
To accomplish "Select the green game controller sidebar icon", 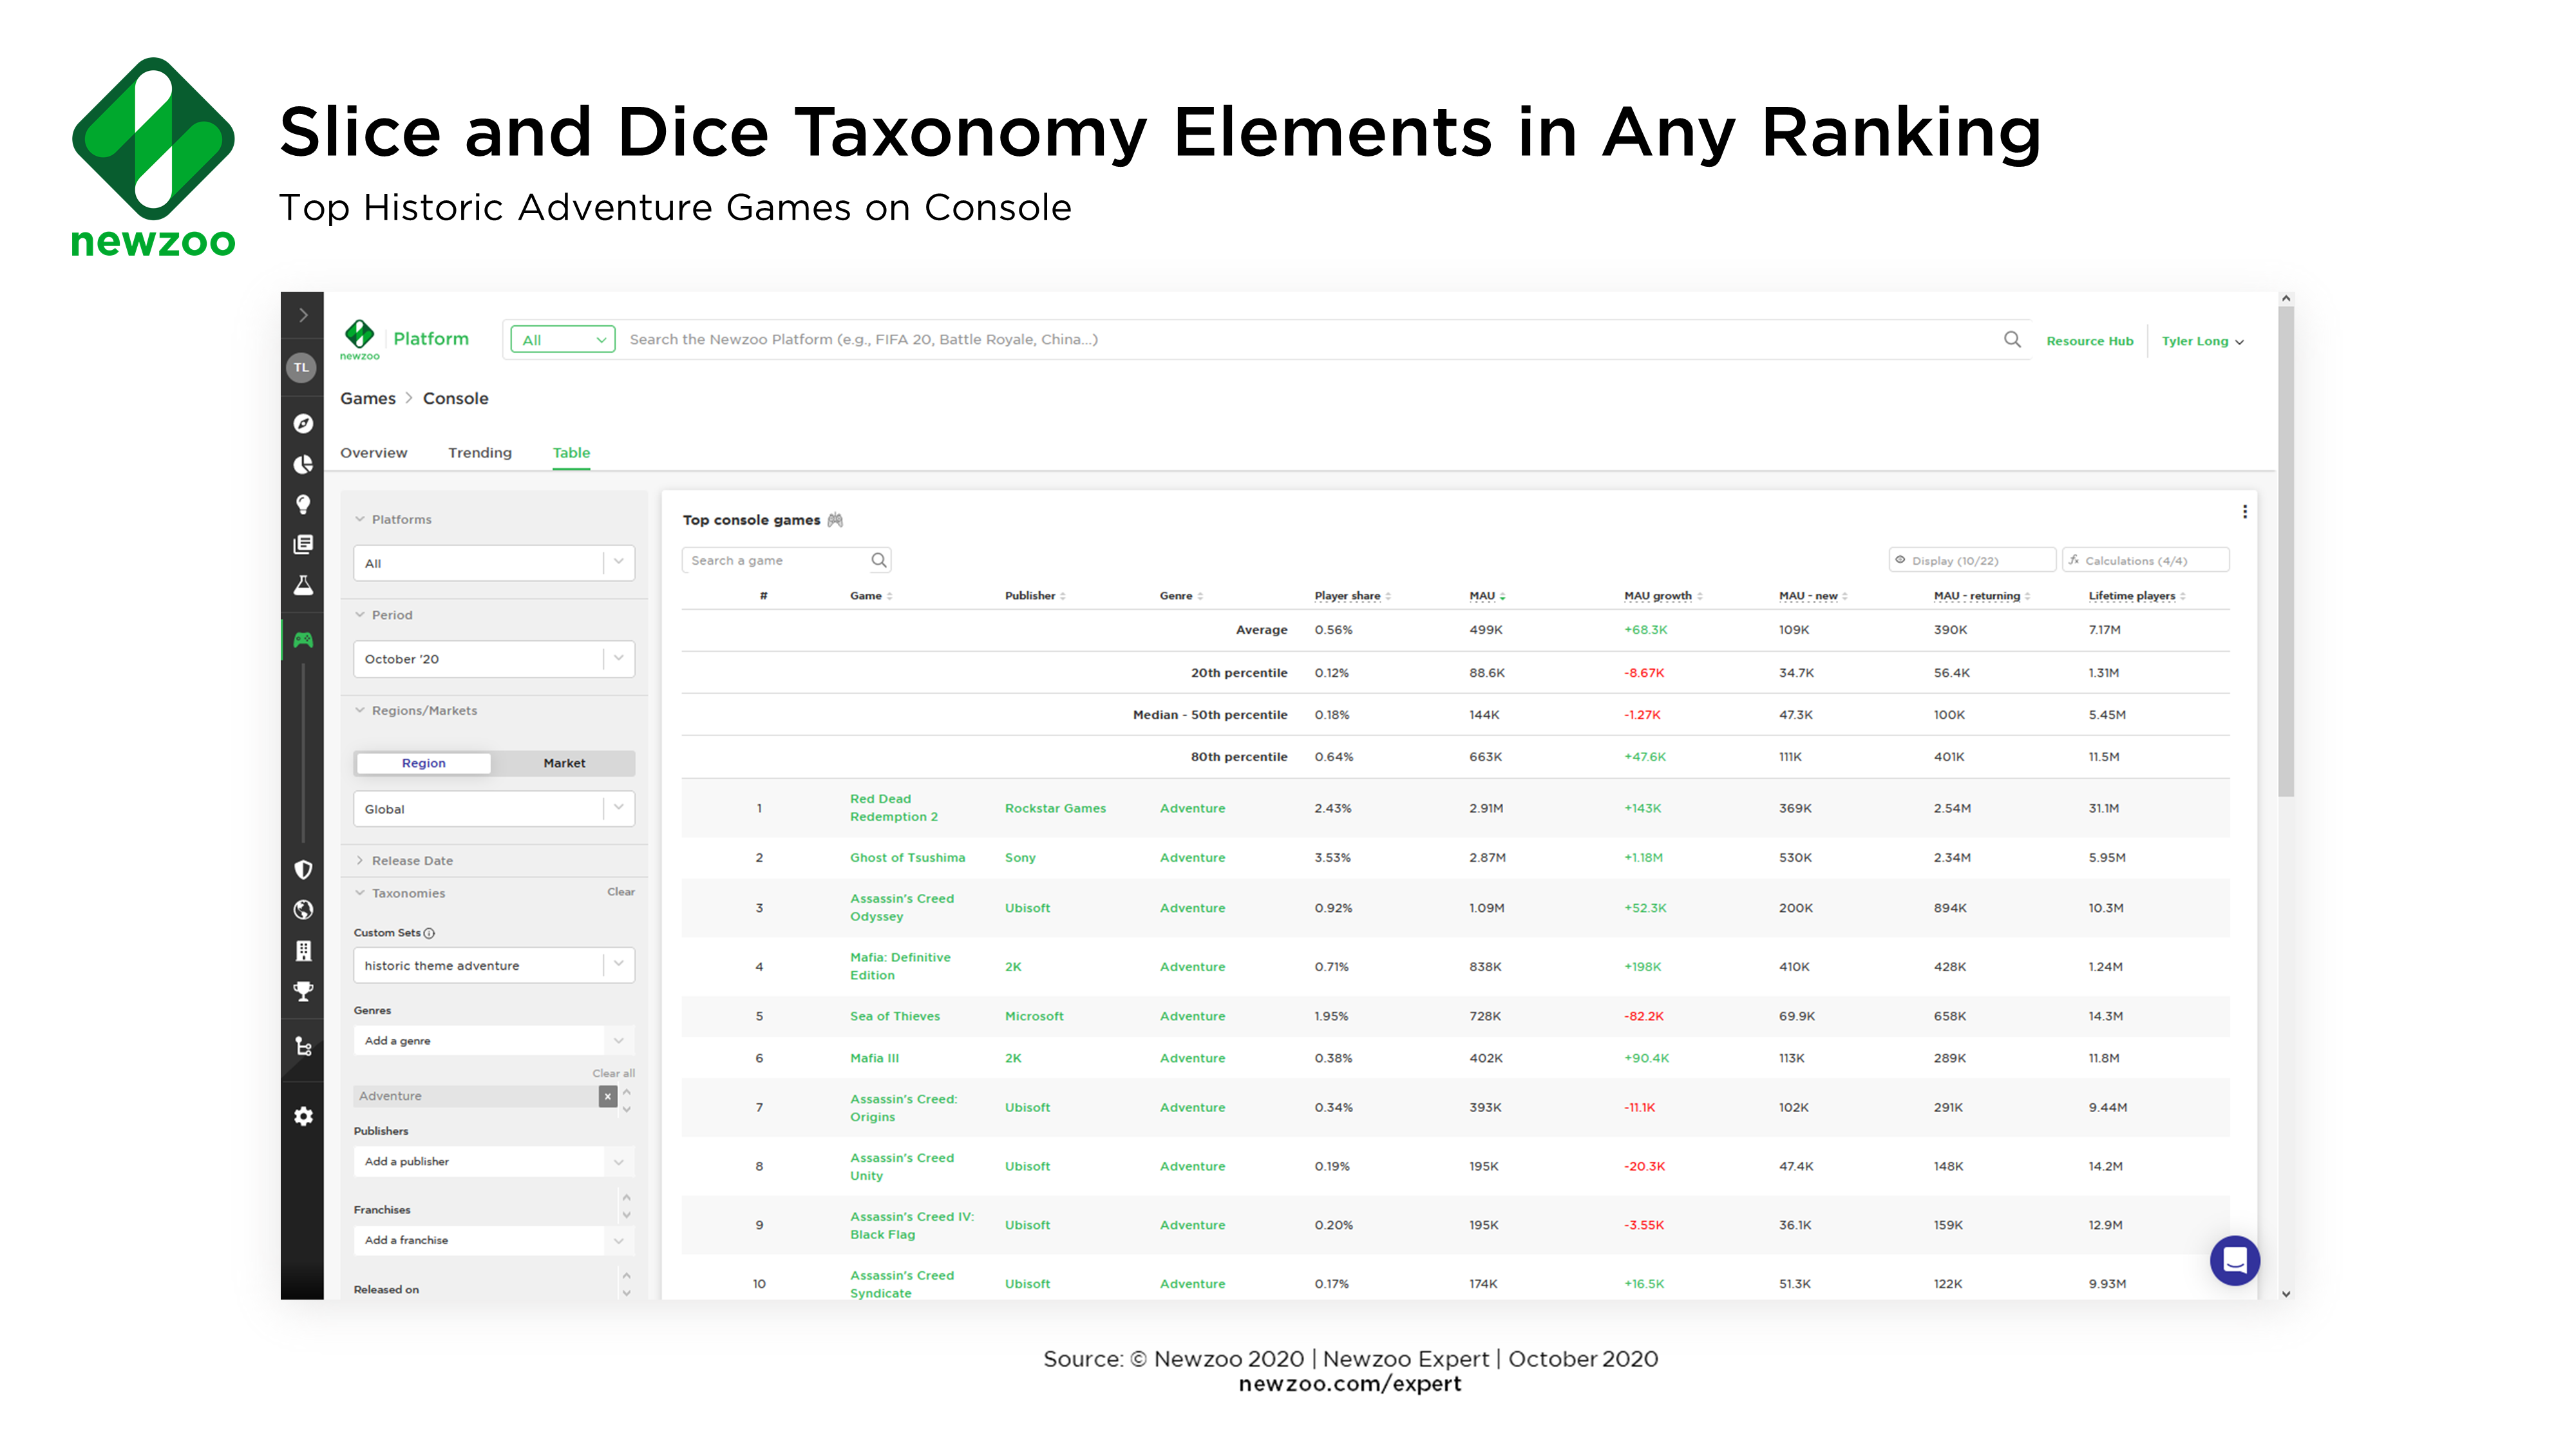I will [x=303, y=640].
